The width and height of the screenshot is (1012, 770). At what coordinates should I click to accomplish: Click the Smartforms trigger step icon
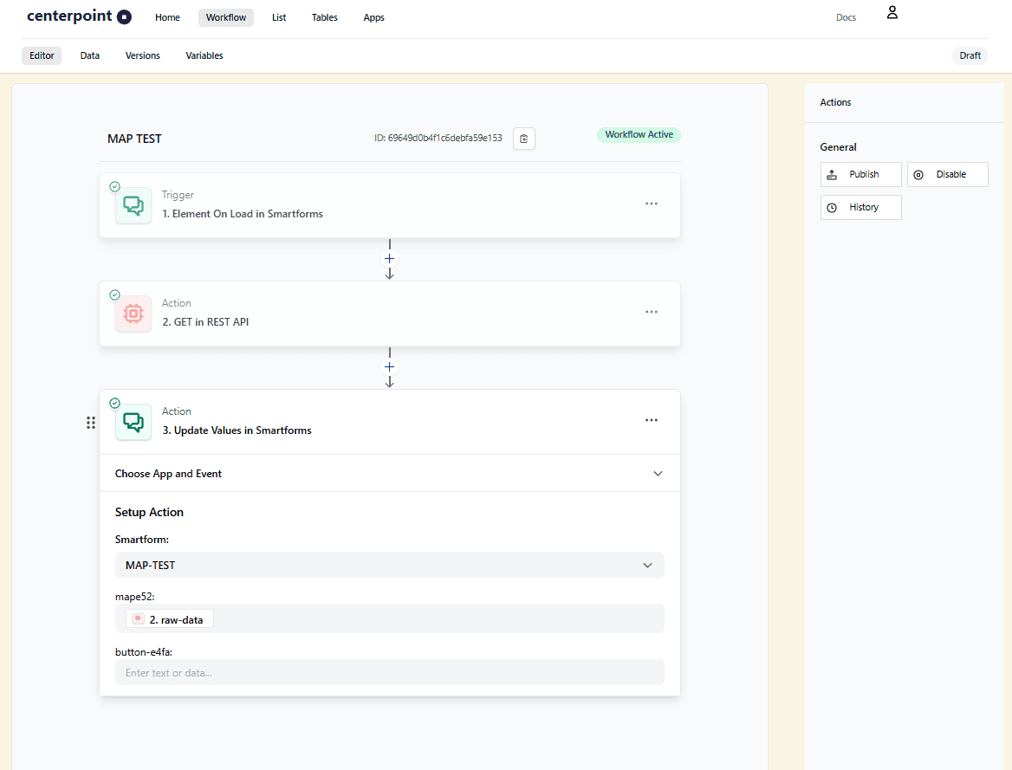[x=133, y=205]
